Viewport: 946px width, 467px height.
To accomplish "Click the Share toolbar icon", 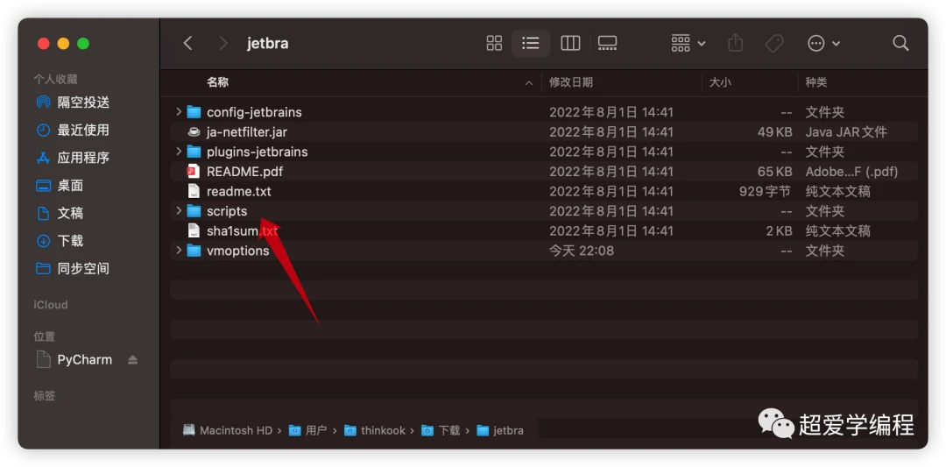I will [735, 43].
